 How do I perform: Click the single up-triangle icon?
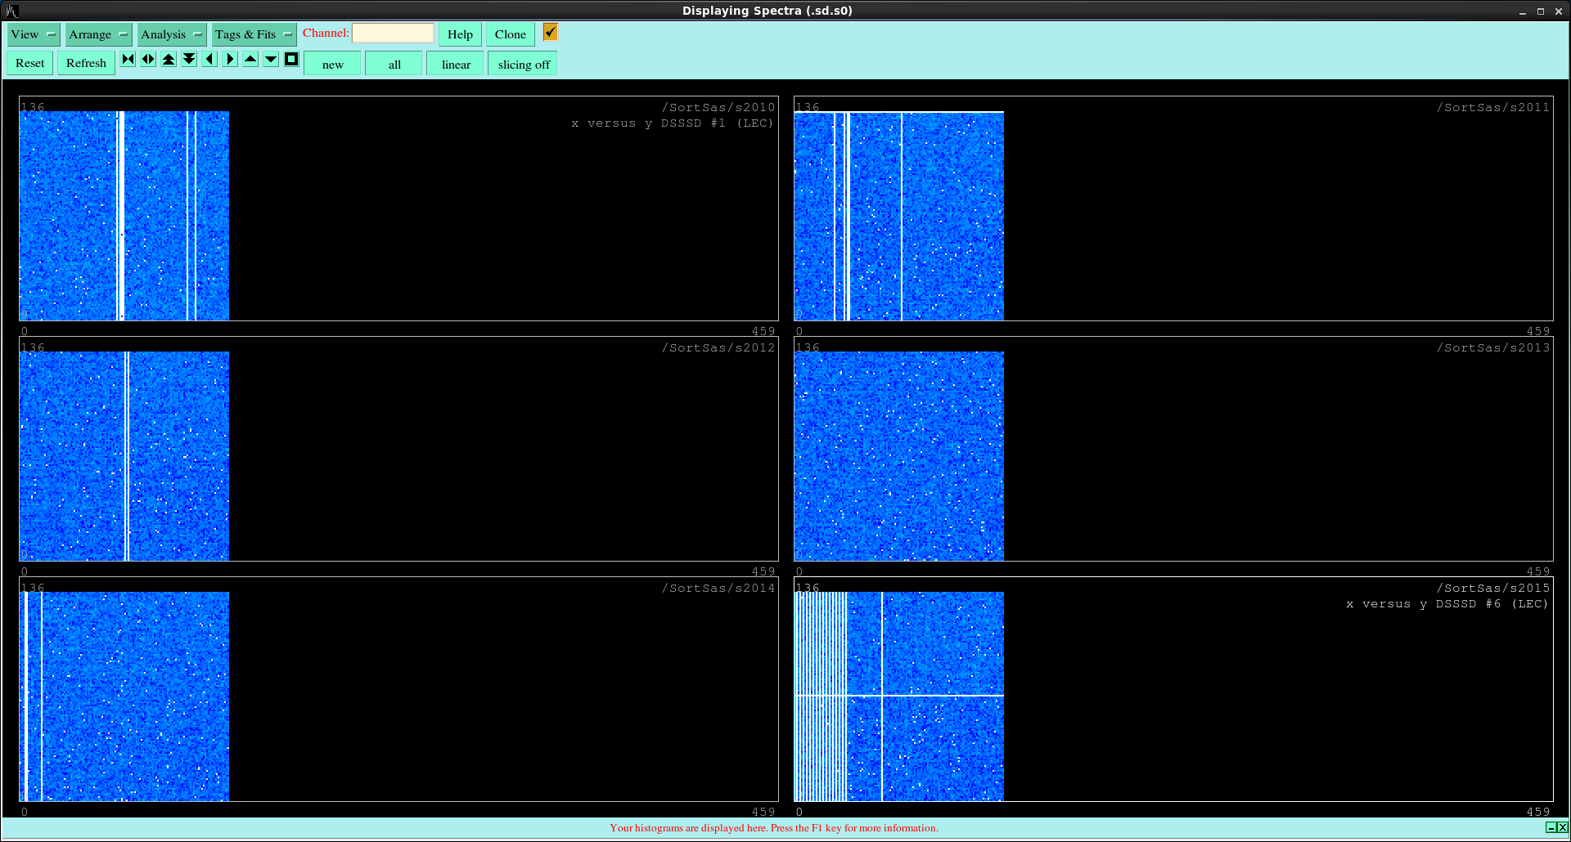point(250,60)
